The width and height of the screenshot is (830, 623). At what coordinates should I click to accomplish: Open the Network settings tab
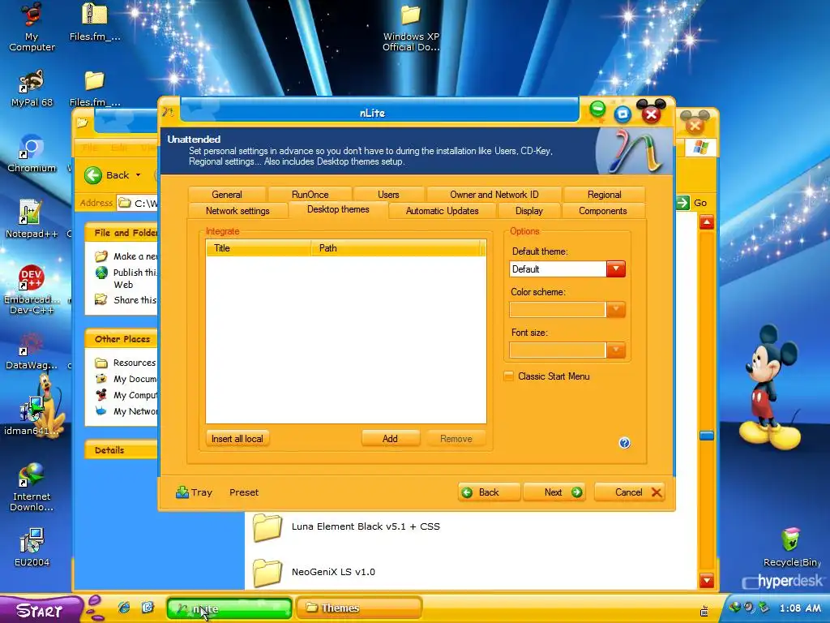[x=237, y=211]
